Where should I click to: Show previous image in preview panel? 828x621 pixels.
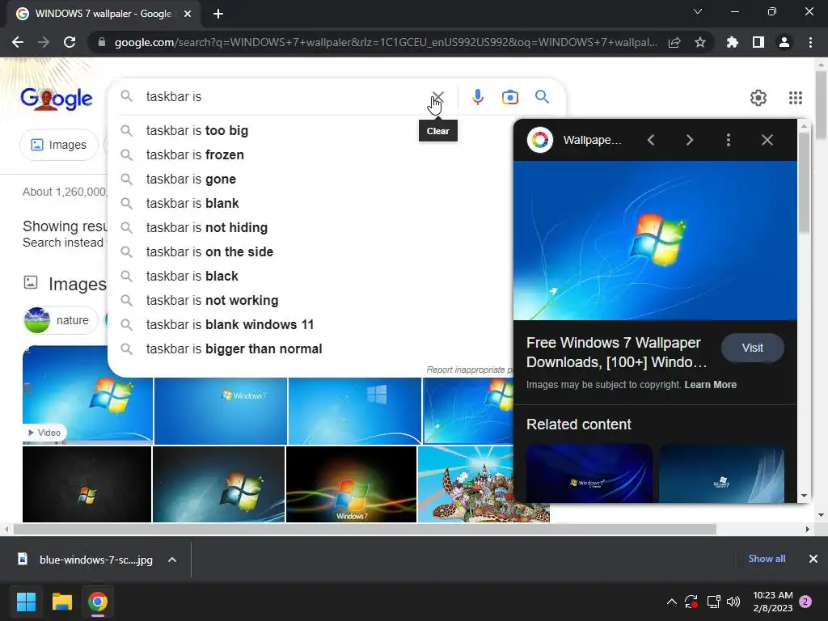(x=651, y=140)
